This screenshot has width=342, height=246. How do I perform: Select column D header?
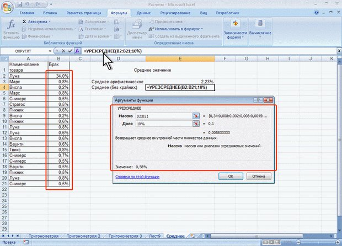118,58
